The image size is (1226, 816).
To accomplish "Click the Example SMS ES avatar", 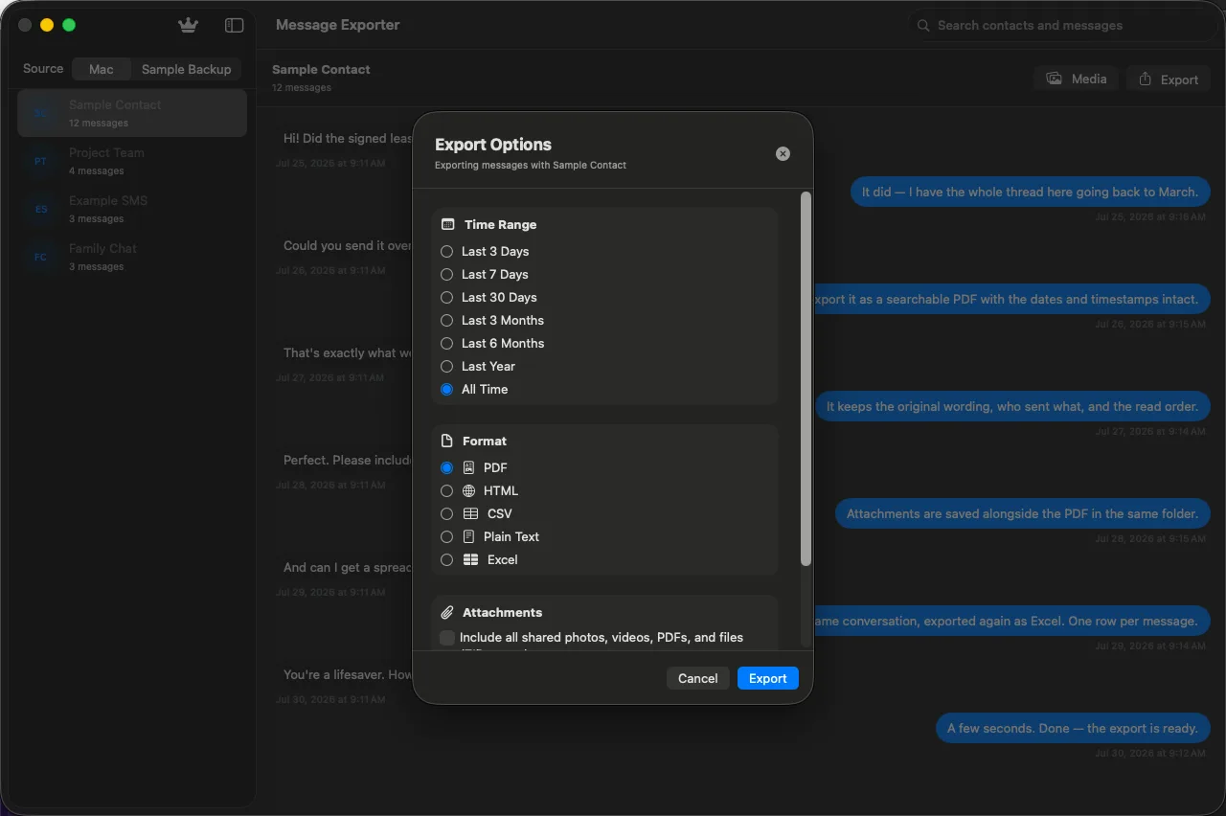I will [x=40, y=209].
